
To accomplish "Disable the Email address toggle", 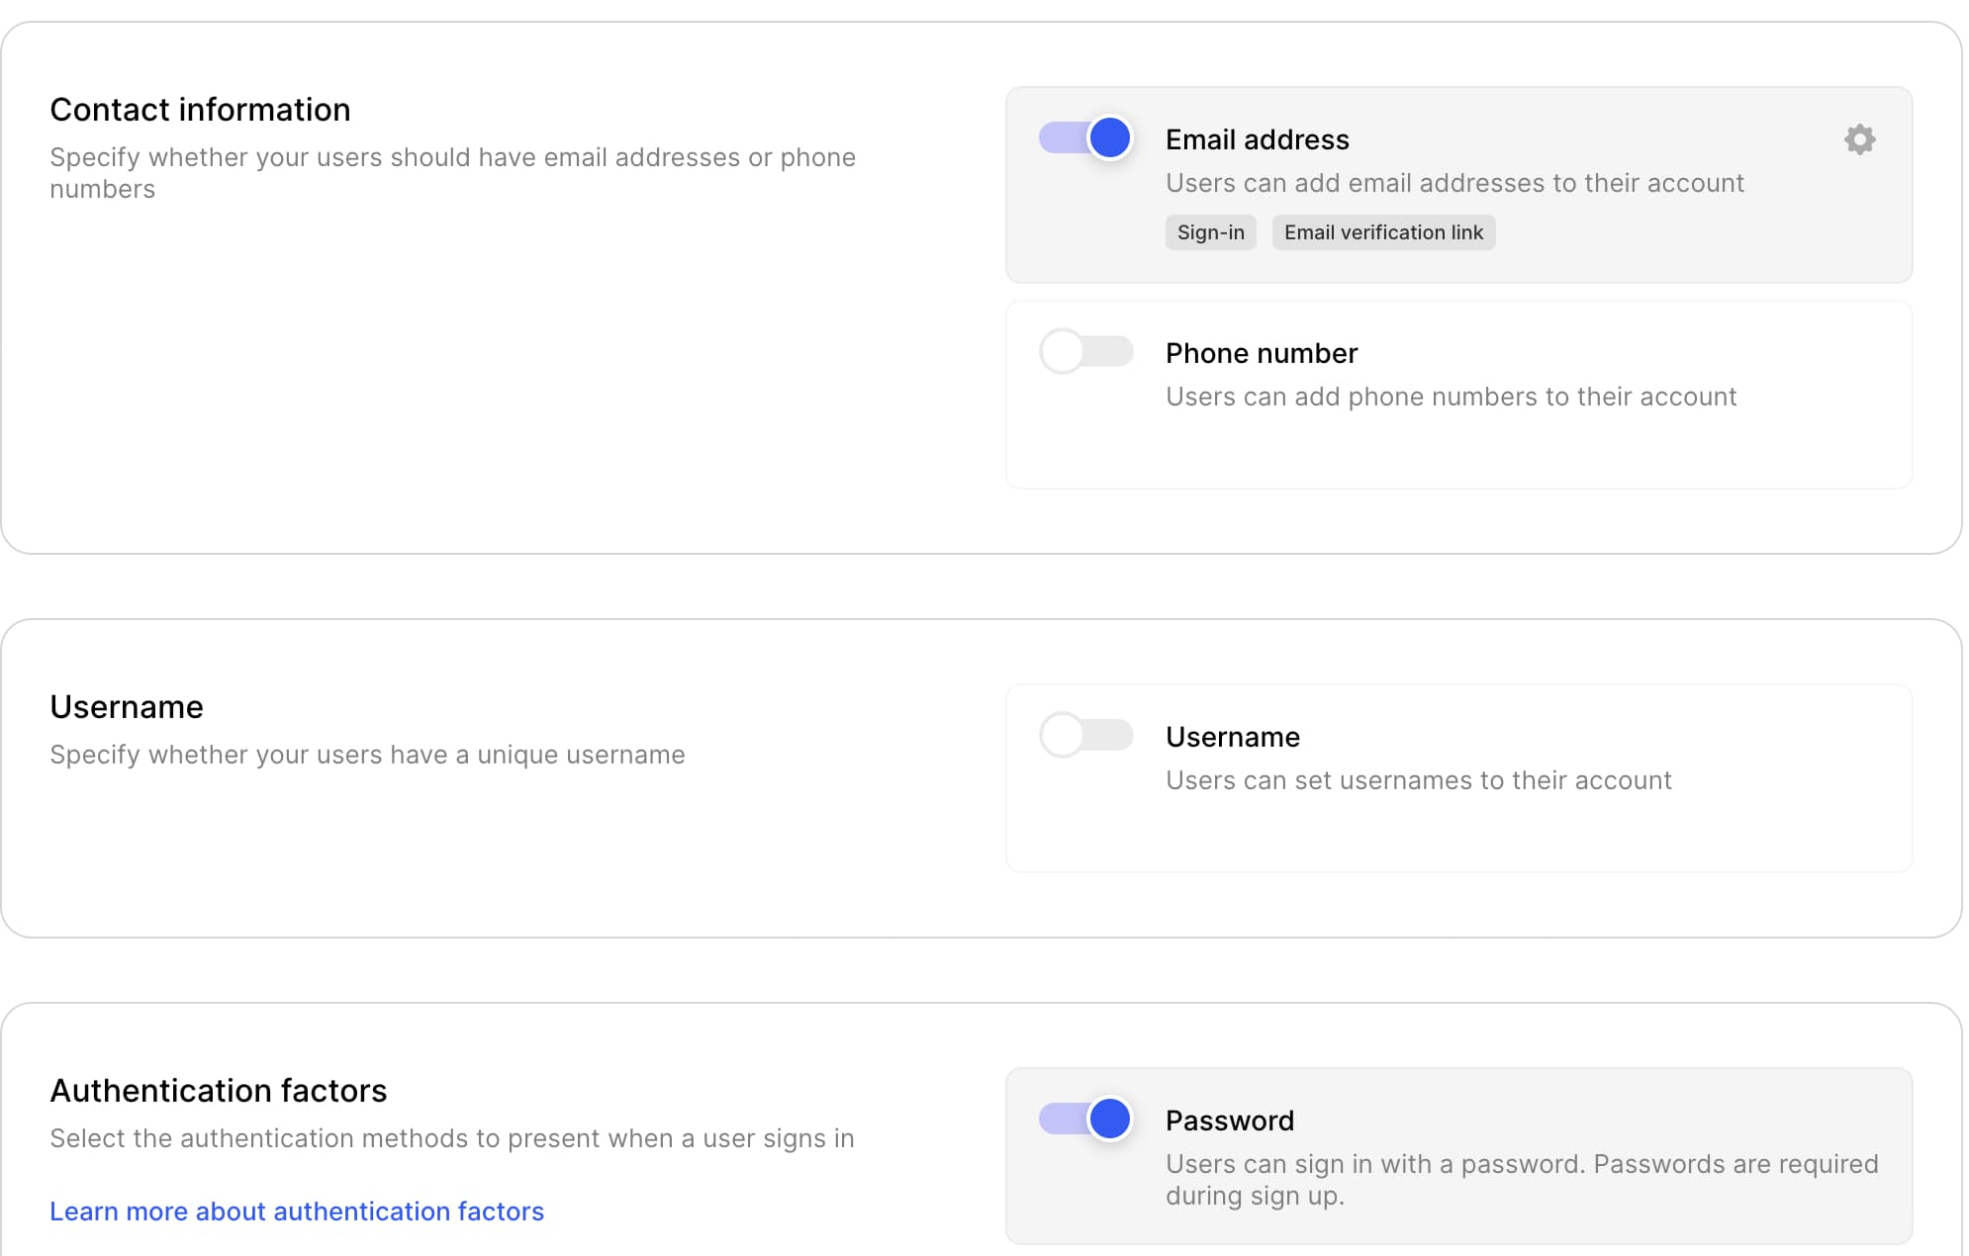I will (x=1085, y=138).
